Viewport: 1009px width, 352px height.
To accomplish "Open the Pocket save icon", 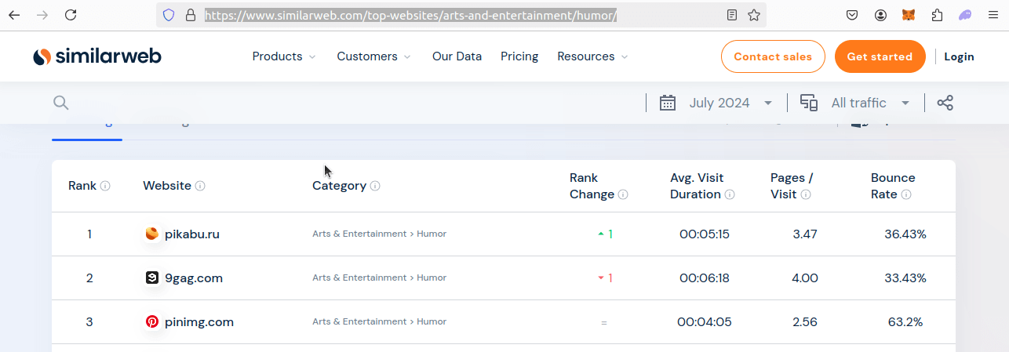I will [x=852, y=15].
